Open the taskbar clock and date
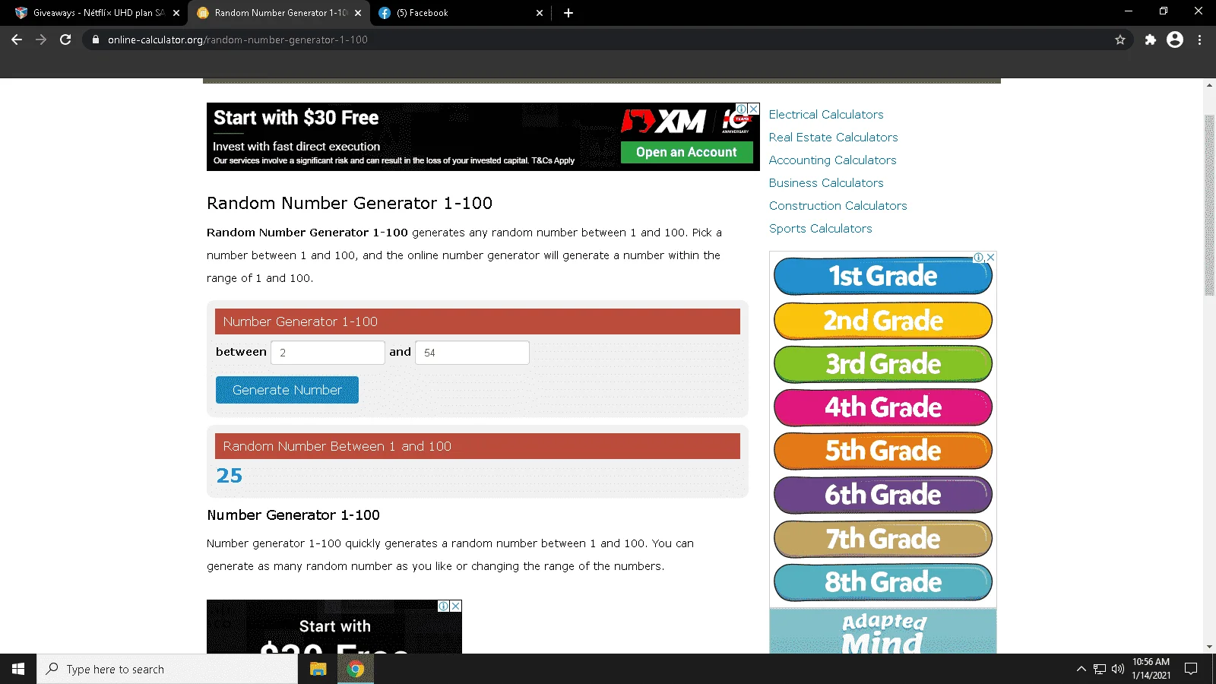Viewport: 1216px width, 684px height. click(x=1151, y=669)
